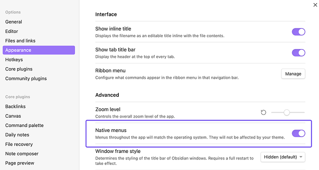This screenshot has width=319, height=170.
Task: Select the Appearance tab in sidebar
Action: tap(39, 50)
